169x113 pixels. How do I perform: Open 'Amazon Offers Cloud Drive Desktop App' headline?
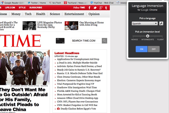[x=77, y=98]
